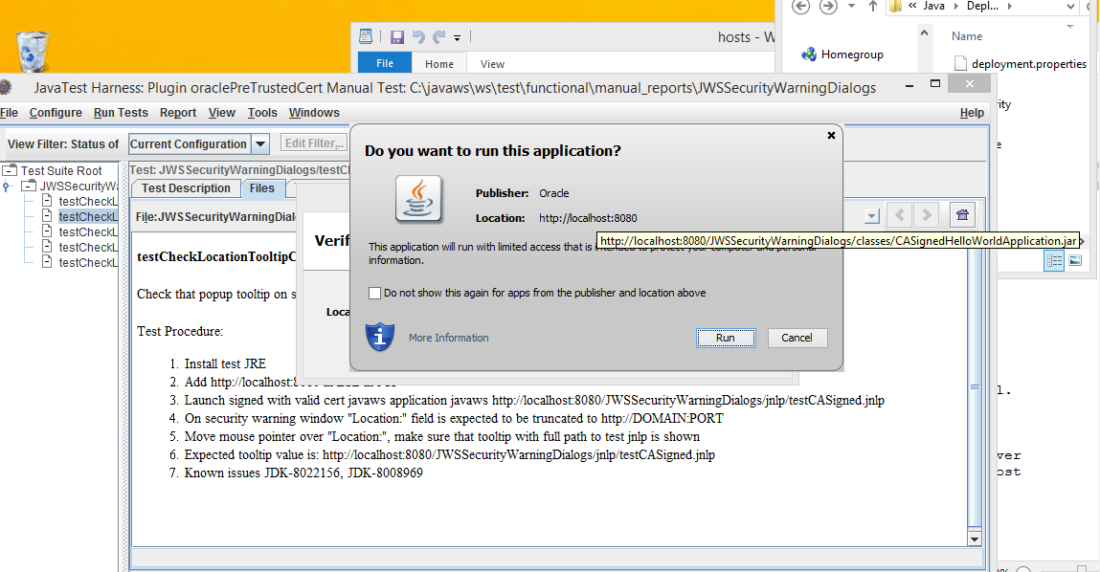Check 'Do not show this again' box
Image resolution: width=1100 pixels, height=572 pixels.
(374, 293)
